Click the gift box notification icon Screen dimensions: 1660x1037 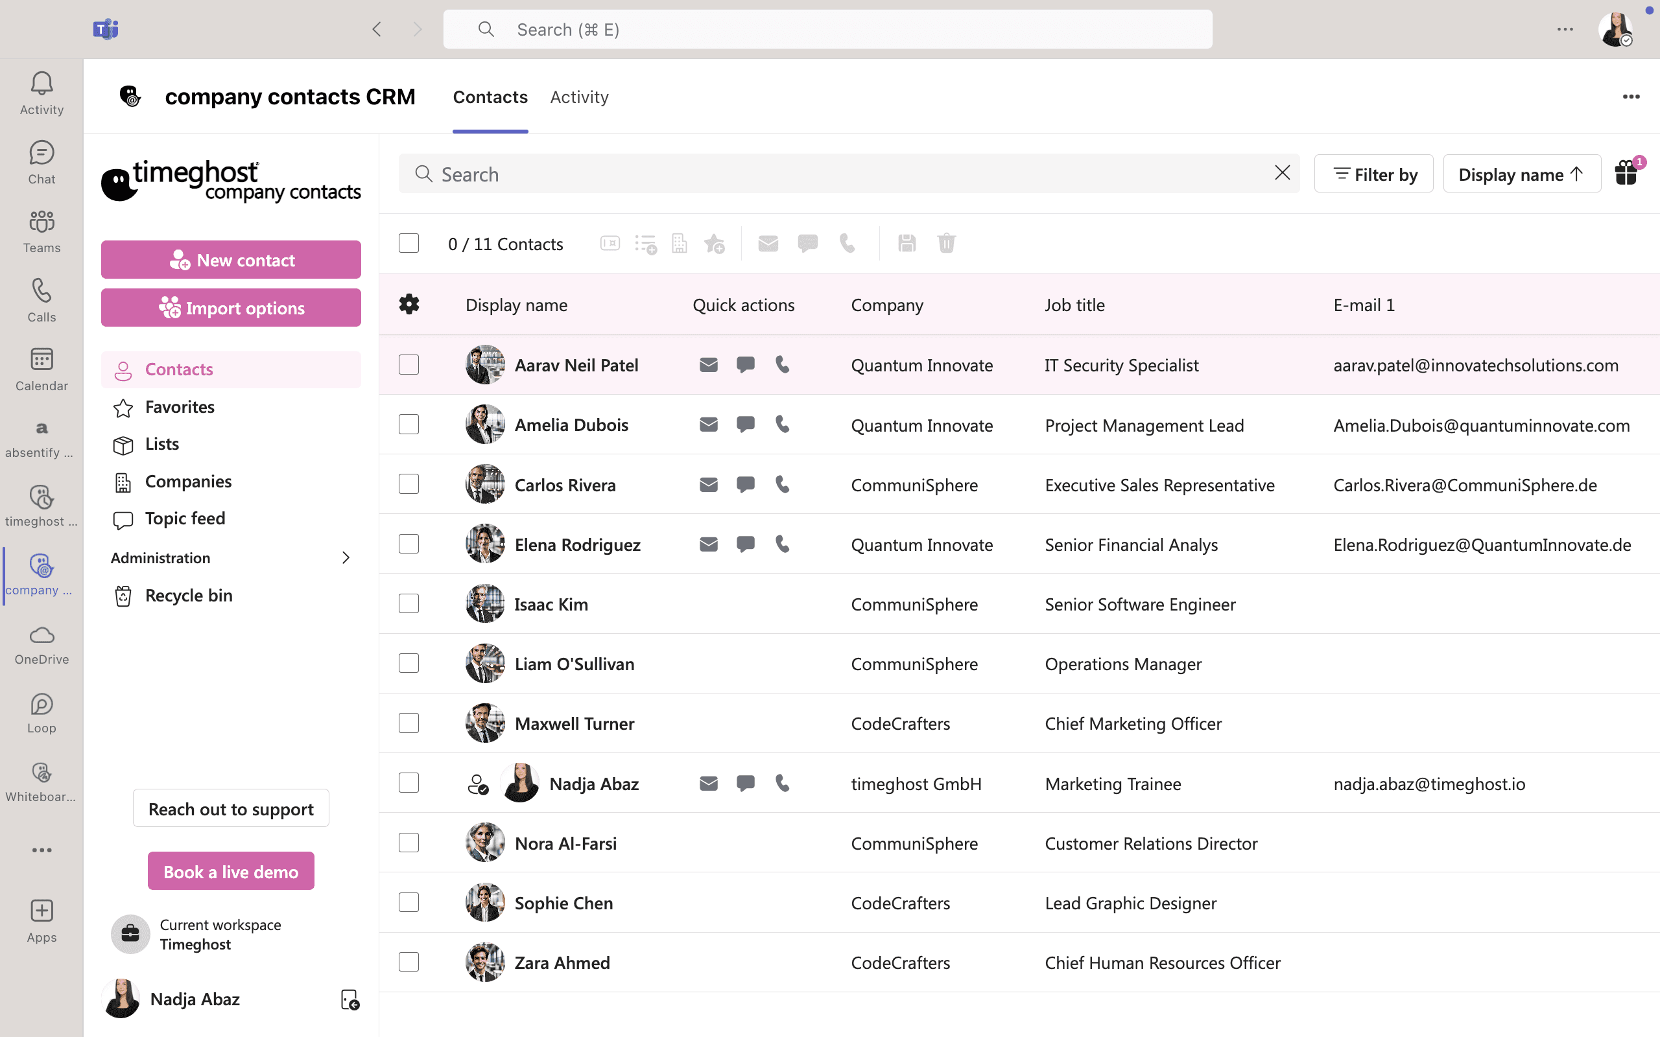click(x=1626, y=172)
